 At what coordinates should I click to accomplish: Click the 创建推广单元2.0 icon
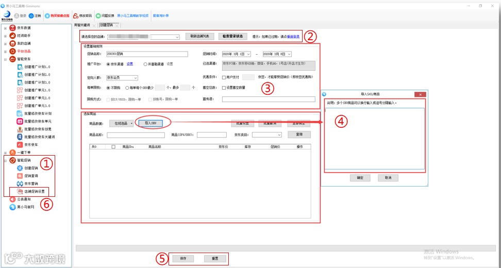tap(20, 98)
